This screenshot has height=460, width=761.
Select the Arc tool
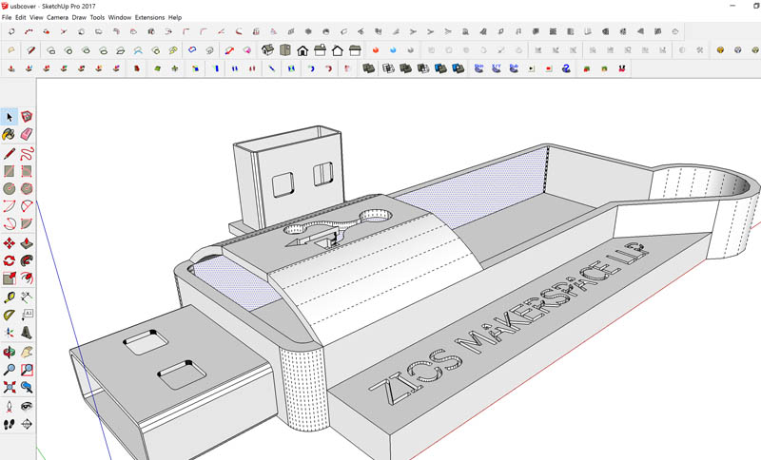click(10, 206)
